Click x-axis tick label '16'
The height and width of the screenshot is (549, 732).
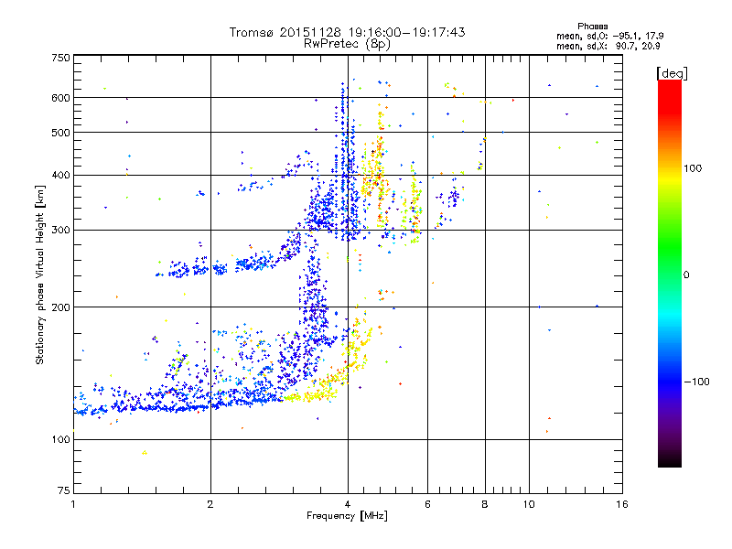click(622, 504)
